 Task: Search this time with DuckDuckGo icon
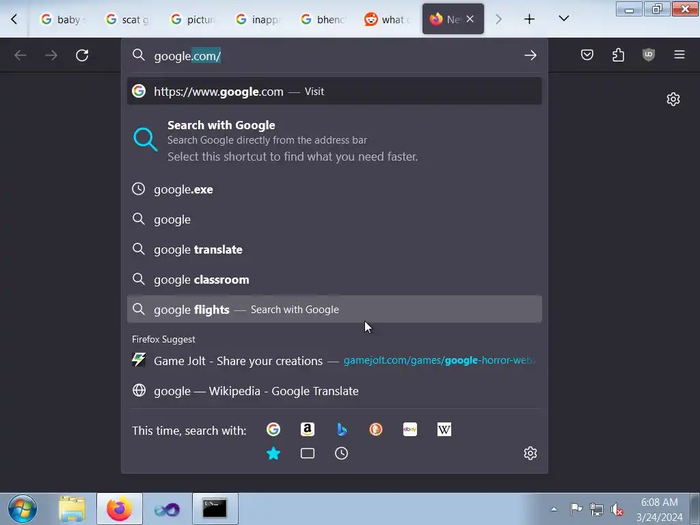[x=376, y=429]
